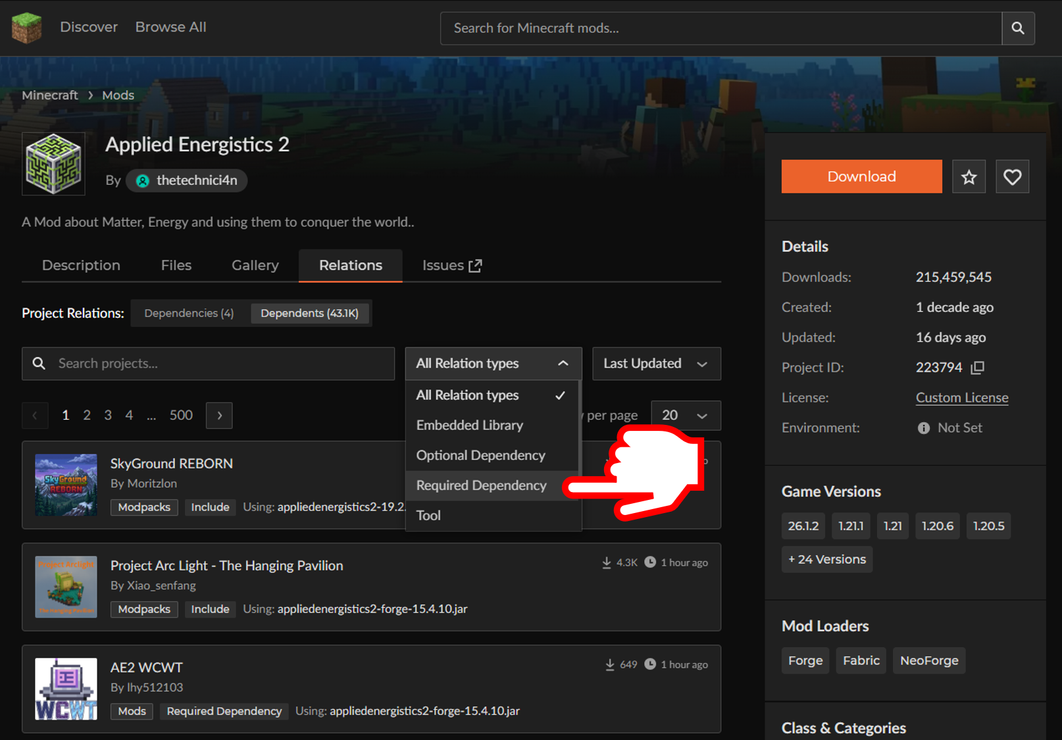Image resolution: width=1062 pixels, height=740 pixels.
Task: Copy the Project ID with copy icon
Action: (978, 368)
